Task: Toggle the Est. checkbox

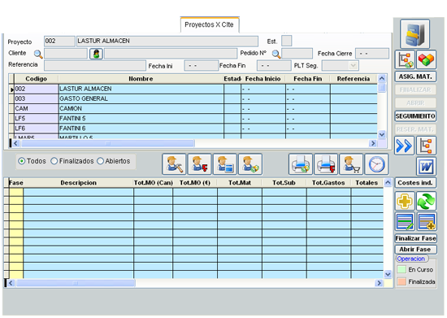Action: point(287,41)
